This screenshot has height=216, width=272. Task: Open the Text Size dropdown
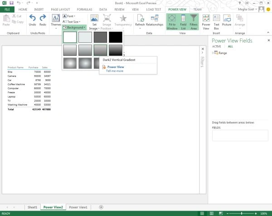72,22
